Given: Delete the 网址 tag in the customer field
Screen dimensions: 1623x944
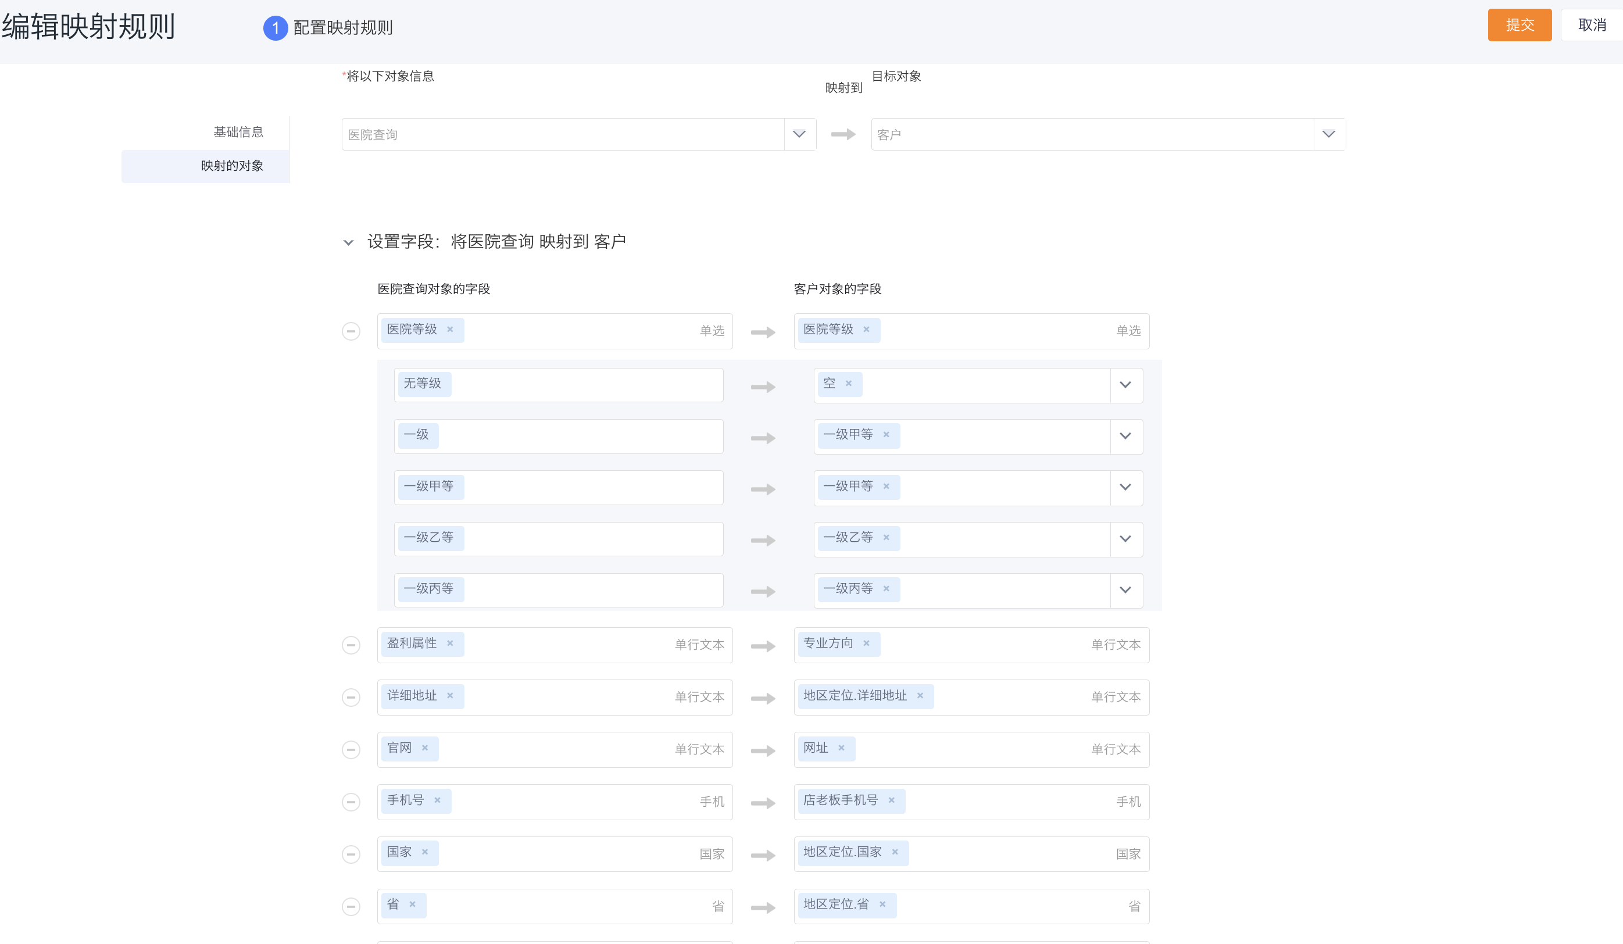Looking at the screenshot, I should coord(841,748).
